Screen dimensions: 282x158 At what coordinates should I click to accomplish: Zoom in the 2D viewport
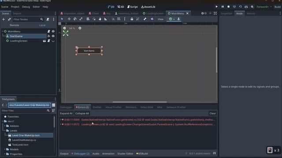(x=80, y=28)
